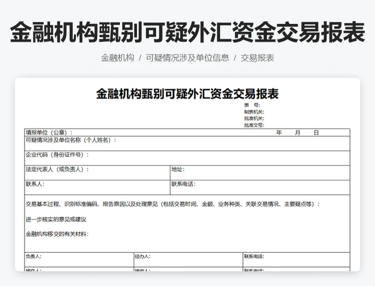The image size is (375, 286).
Task: Select the 交易报表 tag in subtitle
Action: [257, 58]
